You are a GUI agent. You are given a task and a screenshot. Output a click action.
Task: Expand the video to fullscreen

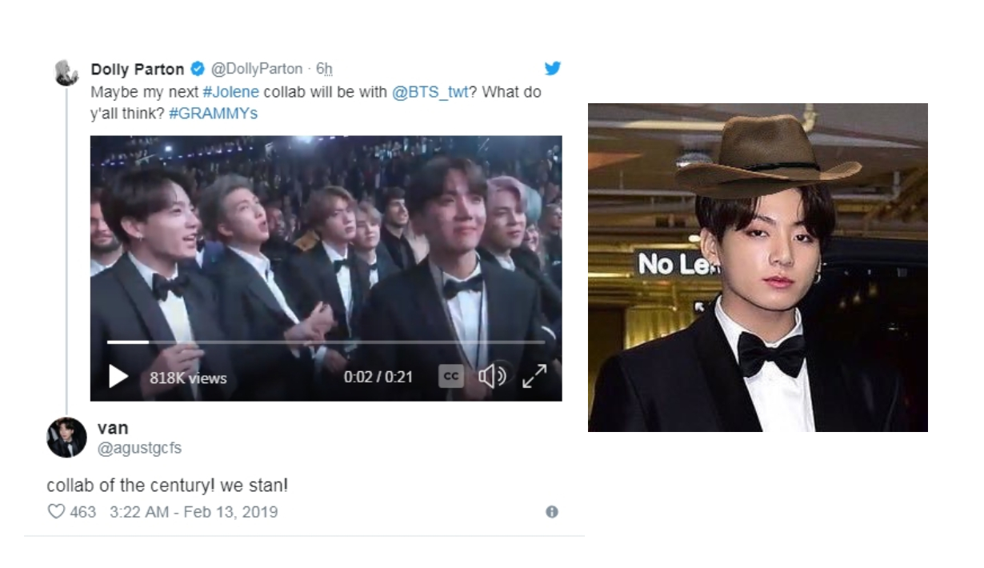534,376
